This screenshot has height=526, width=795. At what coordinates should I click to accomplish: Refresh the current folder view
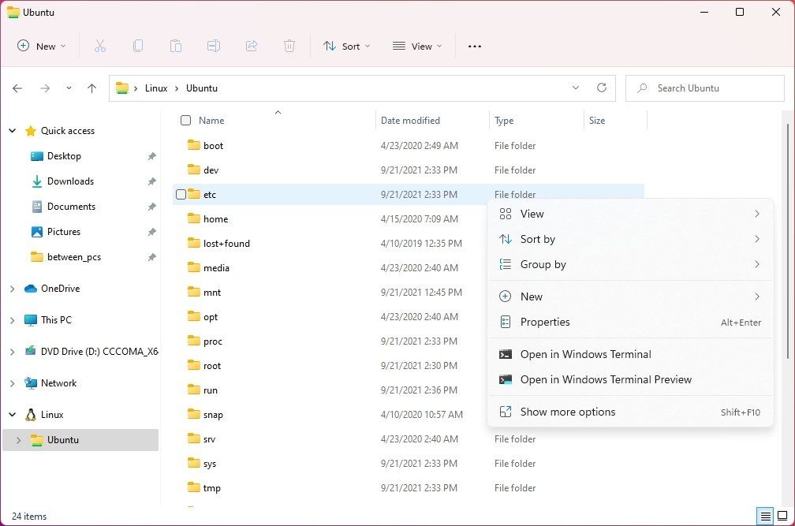(x=602, y=88)
